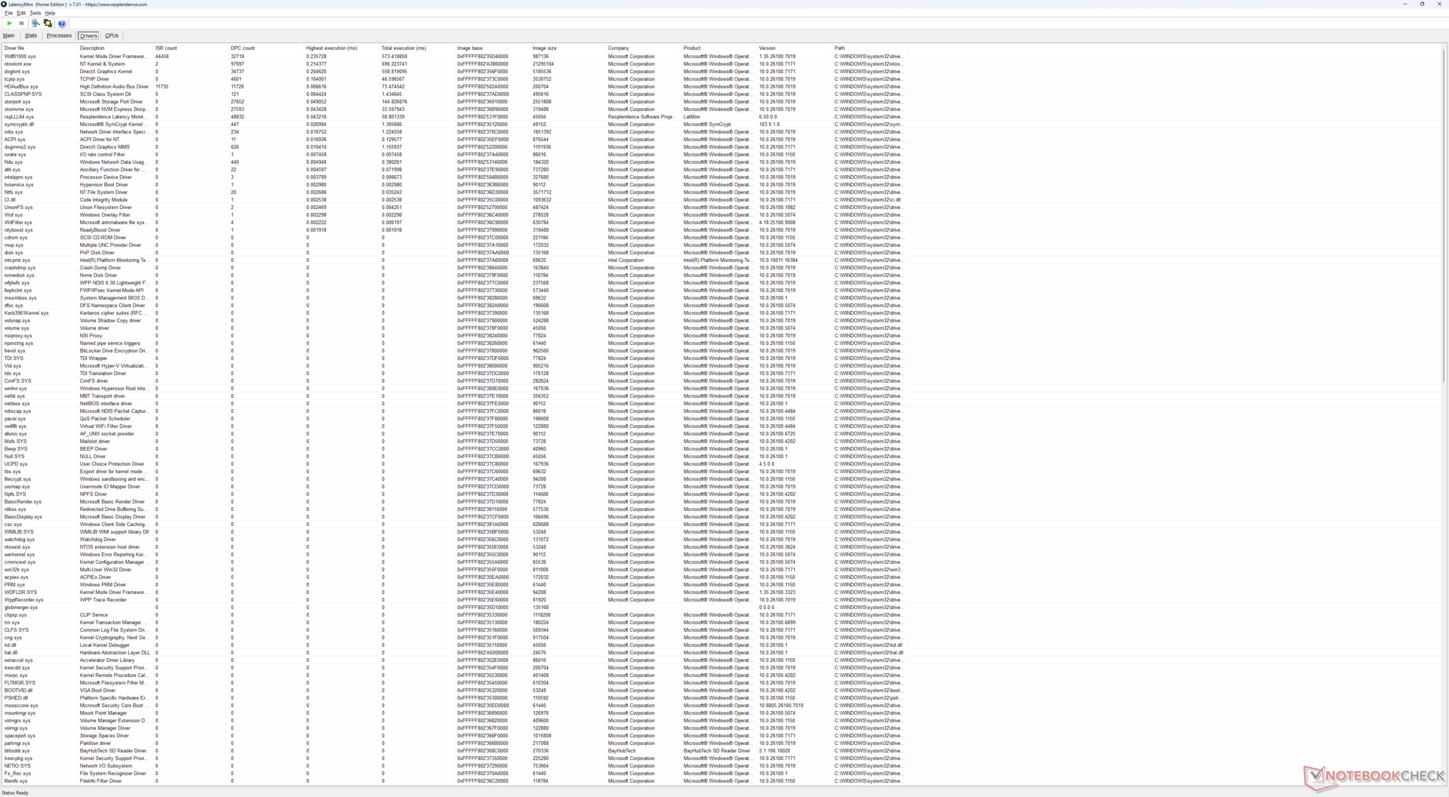Select the intcpmt.sys driver row
This screenshot has height=797, width=1449.
[454, 260]
